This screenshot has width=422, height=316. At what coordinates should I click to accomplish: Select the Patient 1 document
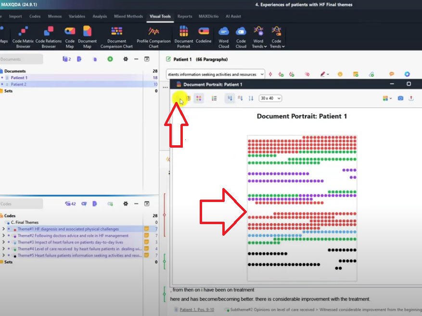tap(19, 77)
